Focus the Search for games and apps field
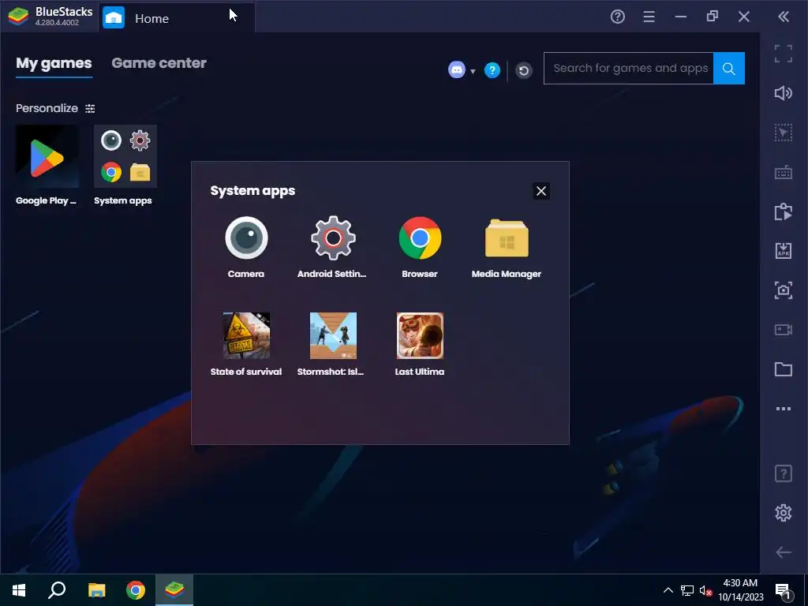Screen dimensions: 808x606 click(x=629, y=68)
